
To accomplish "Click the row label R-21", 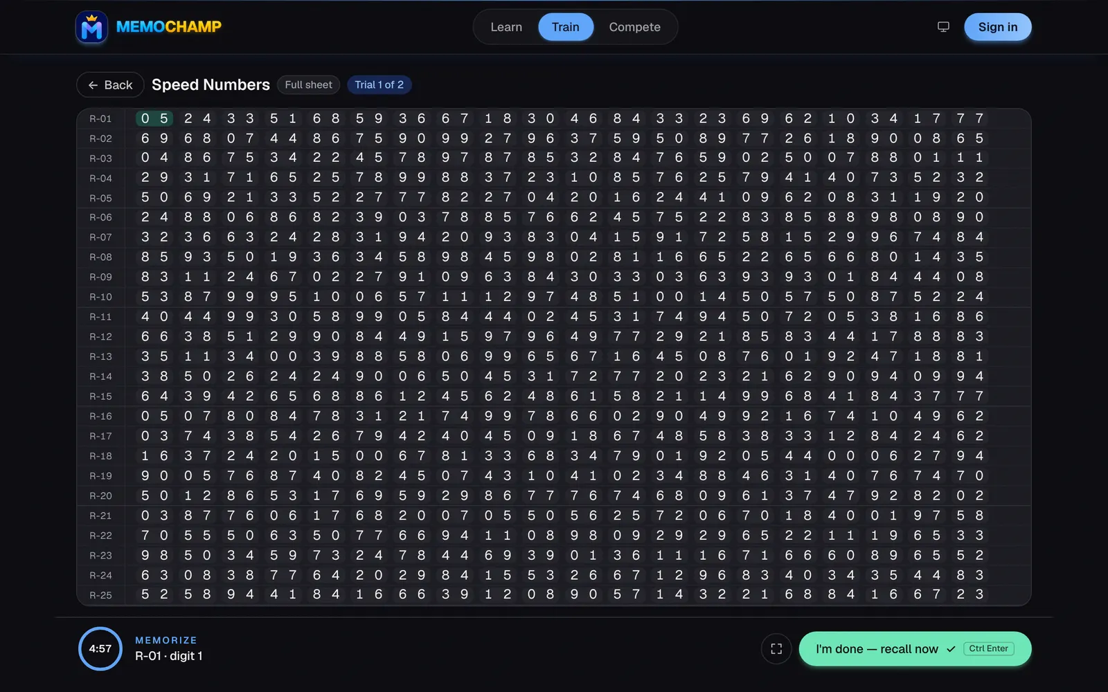I will pos(100,516).
